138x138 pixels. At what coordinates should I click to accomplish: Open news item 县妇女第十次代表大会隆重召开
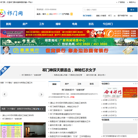[x=63, y=133]
